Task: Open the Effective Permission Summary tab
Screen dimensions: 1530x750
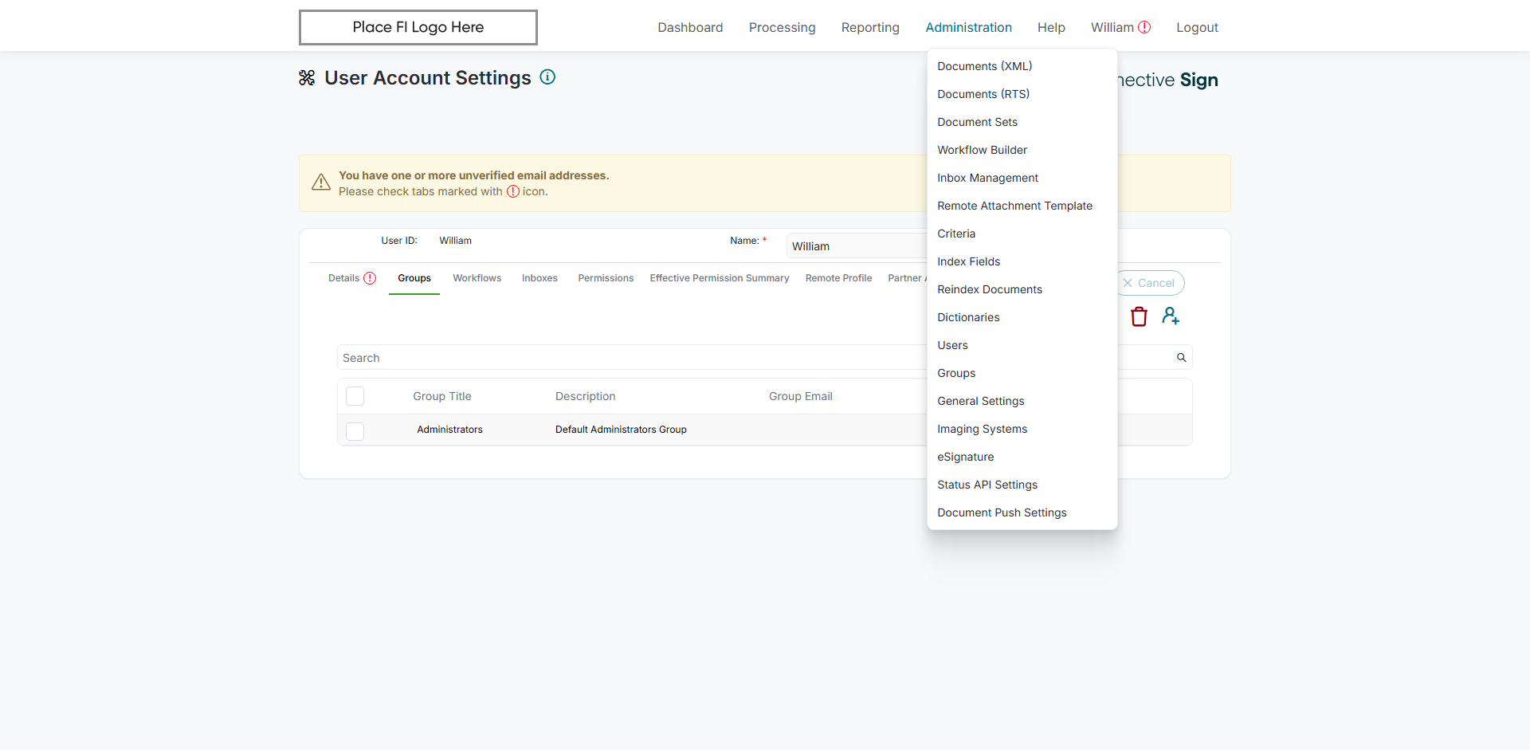Action: coord(719,278)
